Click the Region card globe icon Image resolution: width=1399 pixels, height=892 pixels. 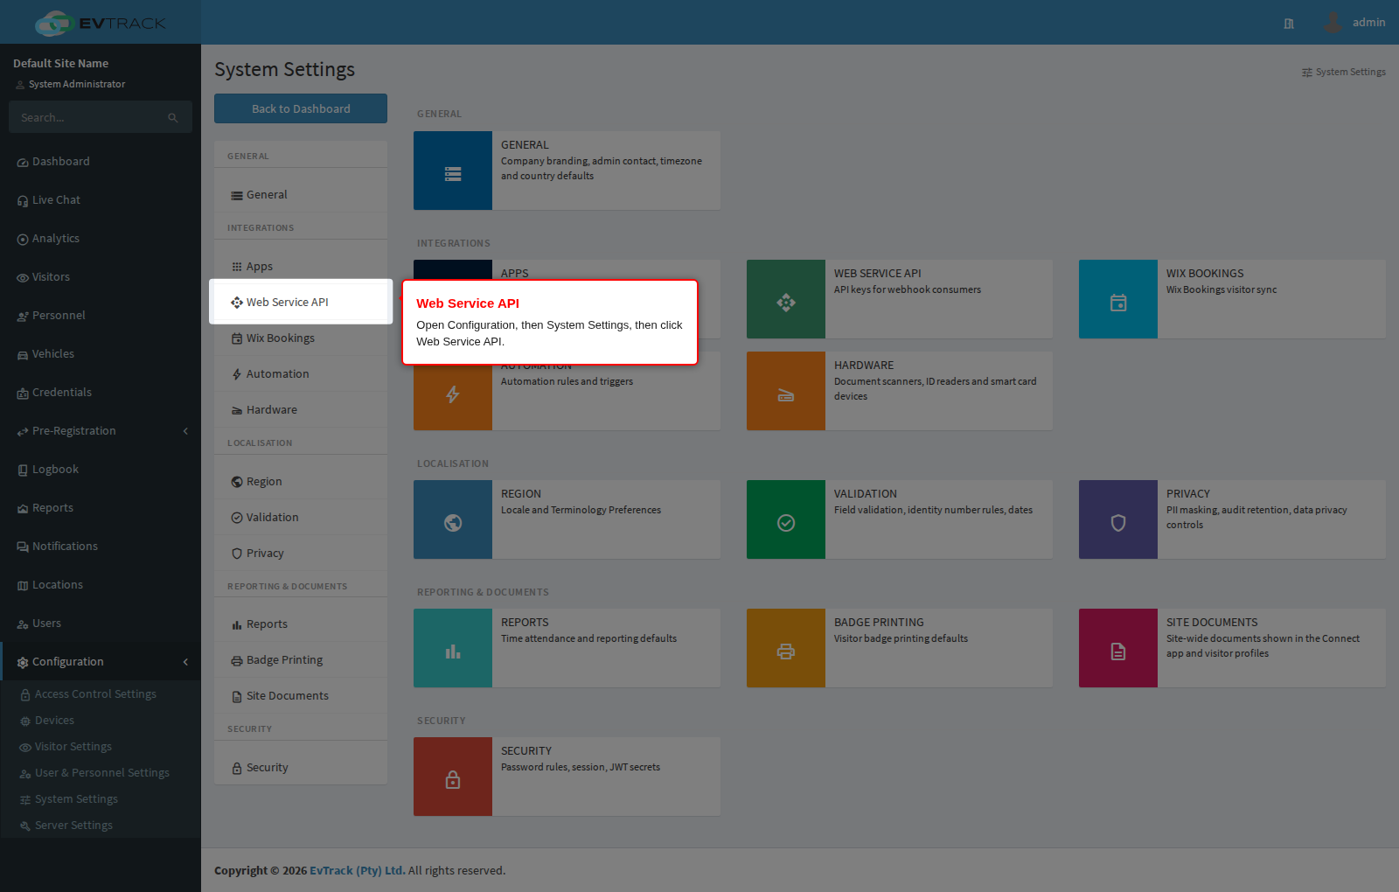coord(453,523)
